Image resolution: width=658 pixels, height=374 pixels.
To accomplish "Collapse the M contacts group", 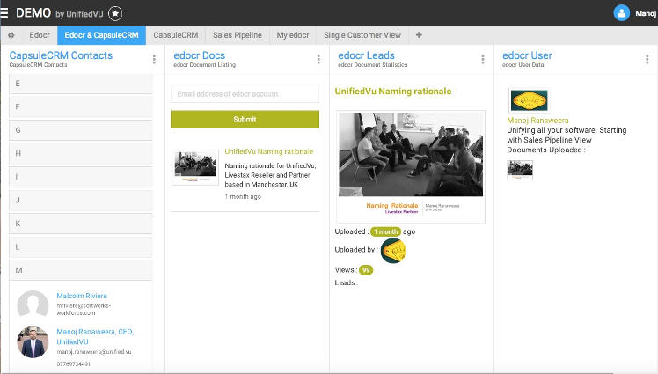I will click(x=81, y=270).
